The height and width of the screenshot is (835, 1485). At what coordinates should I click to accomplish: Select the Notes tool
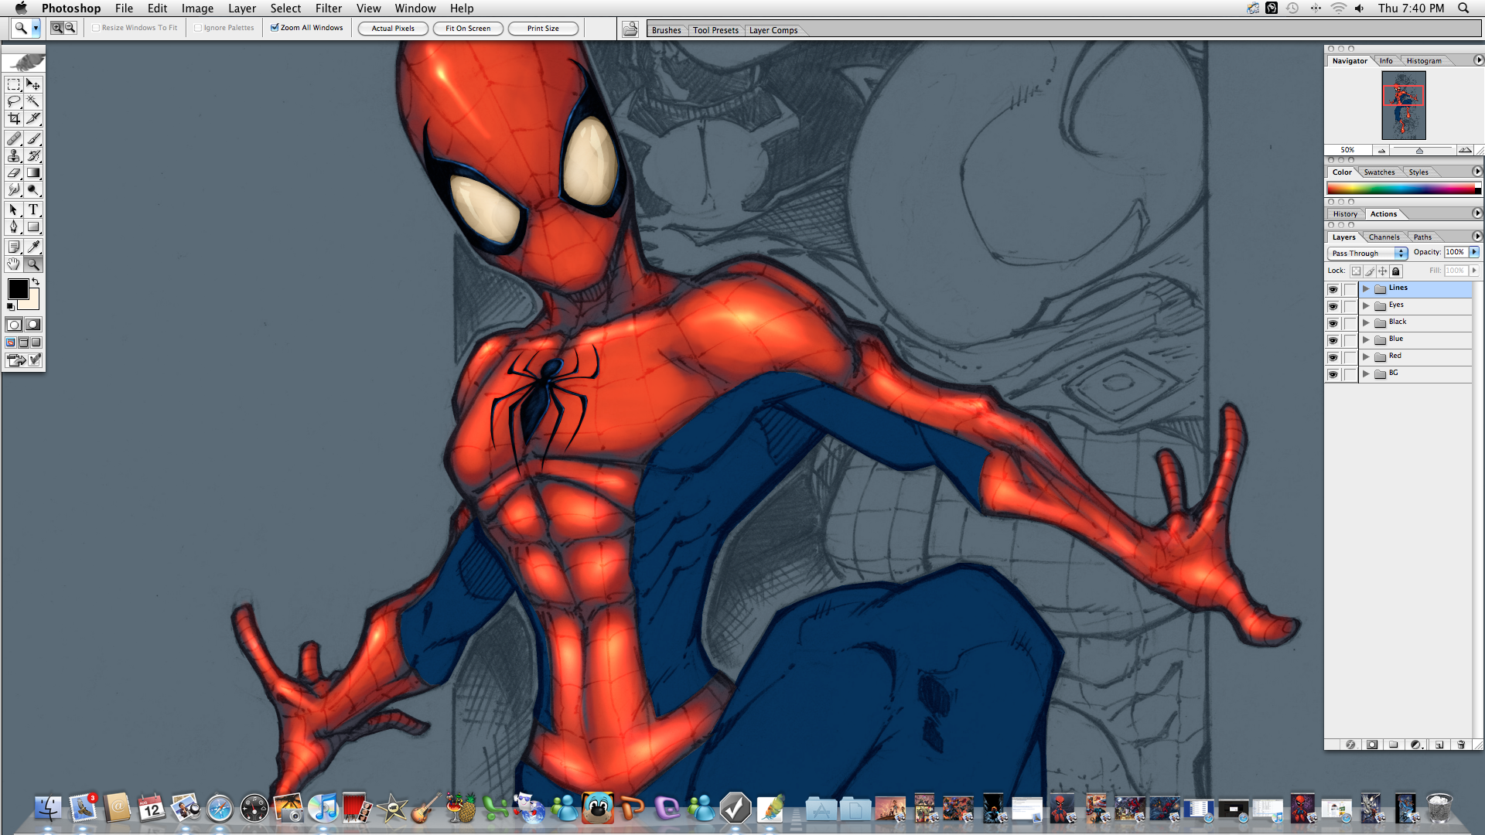(x=14, y=247)
